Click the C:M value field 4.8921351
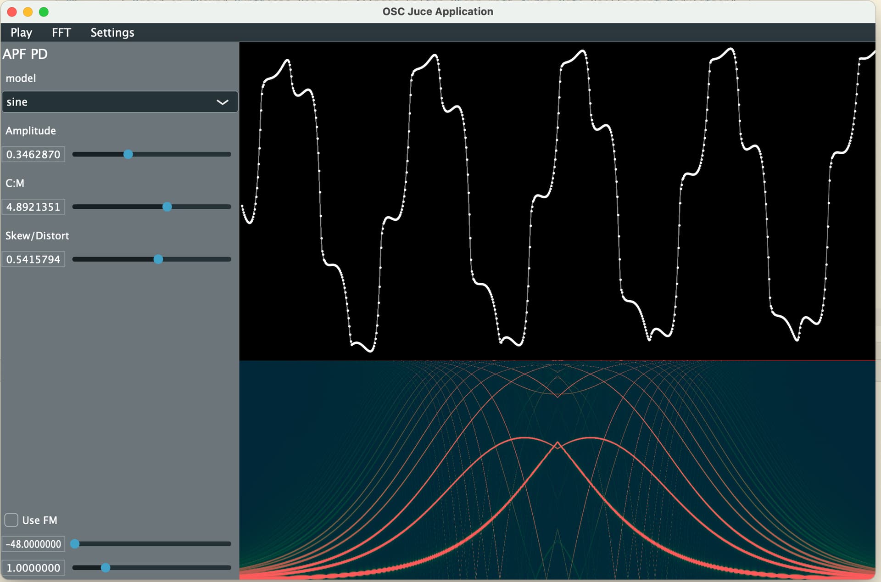The image size is (881, 582). click(33, 207)
